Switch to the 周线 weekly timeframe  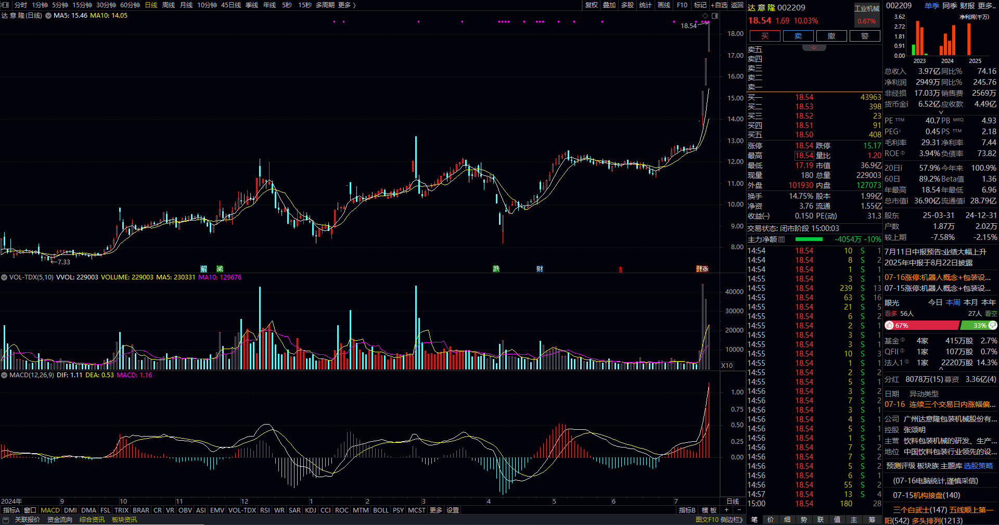tap(168, 5)
